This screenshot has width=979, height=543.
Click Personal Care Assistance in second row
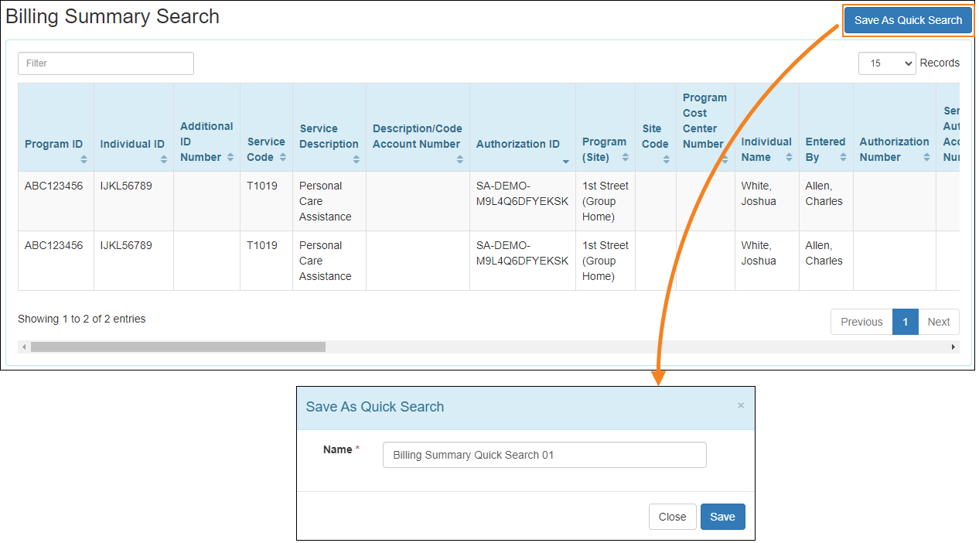tap(326, 261)
